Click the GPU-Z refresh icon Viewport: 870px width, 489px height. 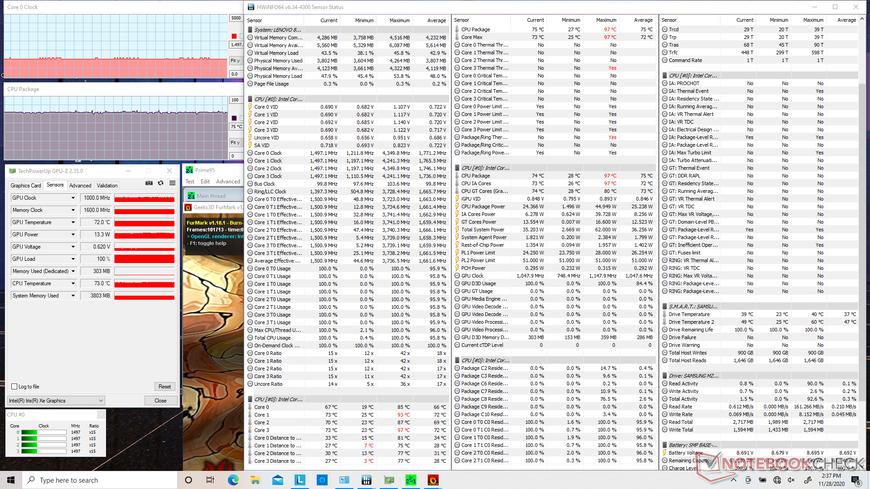(160, 183)
